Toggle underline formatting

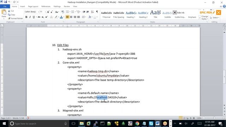coord(34,17)
